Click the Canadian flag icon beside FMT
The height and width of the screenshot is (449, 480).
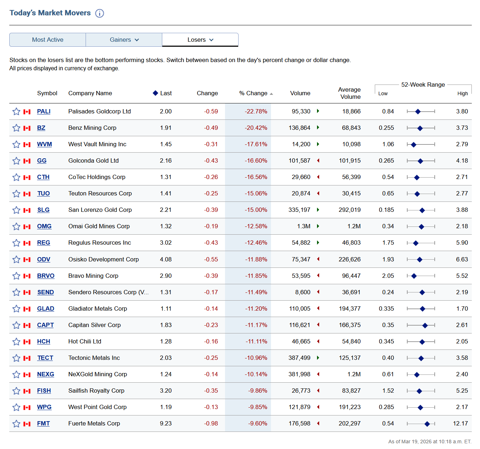[x=27, y=424]
